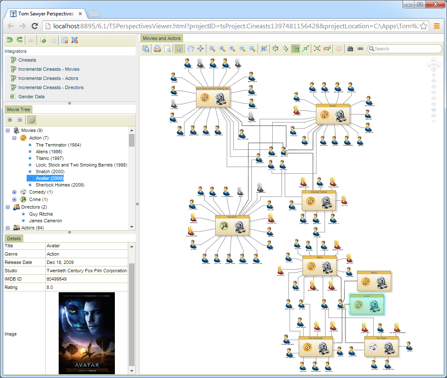Switch to the Movie Tree tab

[x=19, y=109]
